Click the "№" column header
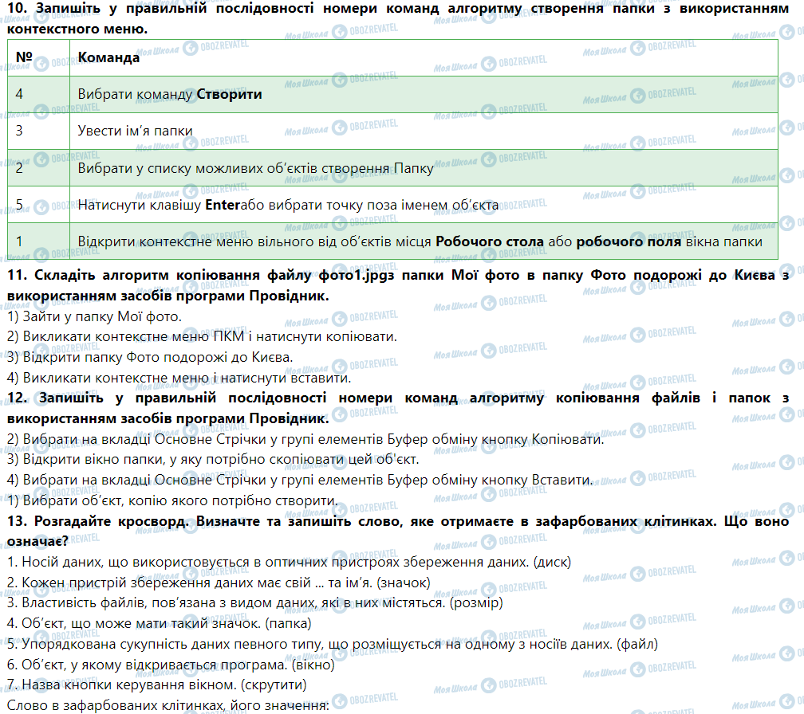This screenshot has height=714, width=804. pos(23,57)
